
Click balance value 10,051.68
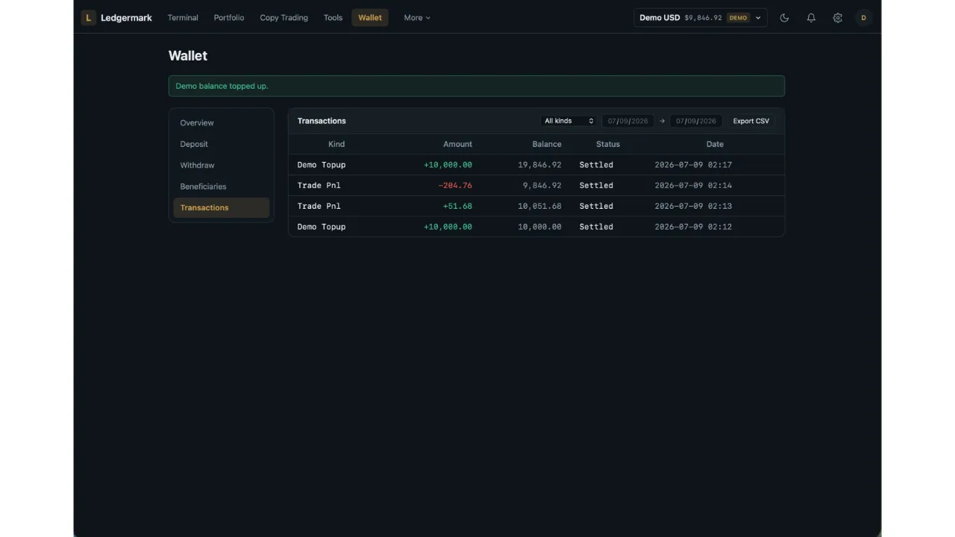[539, 207]
